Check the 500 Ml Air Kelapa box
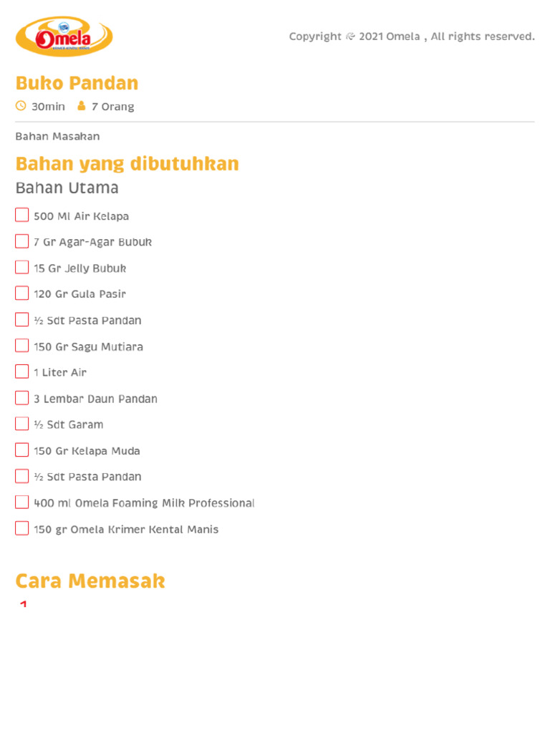Image resolution: width=550 pixels, height=733 pixels. point(22,215)
